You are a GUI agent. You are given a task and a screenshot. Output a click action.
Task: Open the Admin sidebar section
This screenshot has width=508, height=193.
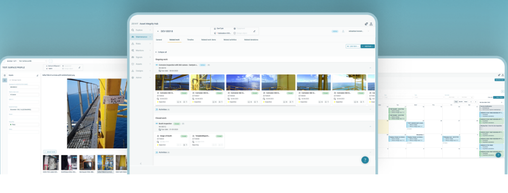(x=141, y=78)
